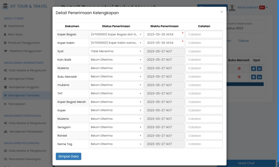Select the Dashboard icon in the sidebar
Screen dimensions: 279x167
coord(5,26)
